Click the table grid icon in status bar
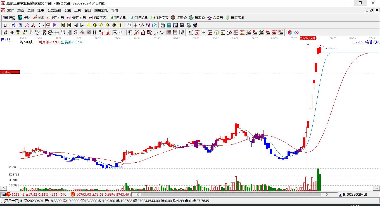The width and height of the screenshot is (380, 206). point(3,195)
